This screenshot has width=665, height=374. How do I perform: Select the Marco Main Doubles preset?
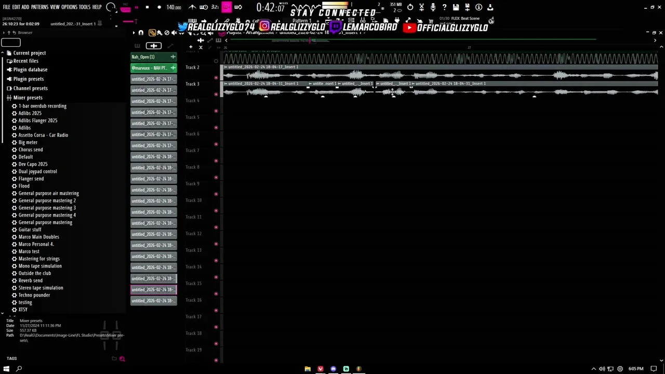click(x=38, y=237)
